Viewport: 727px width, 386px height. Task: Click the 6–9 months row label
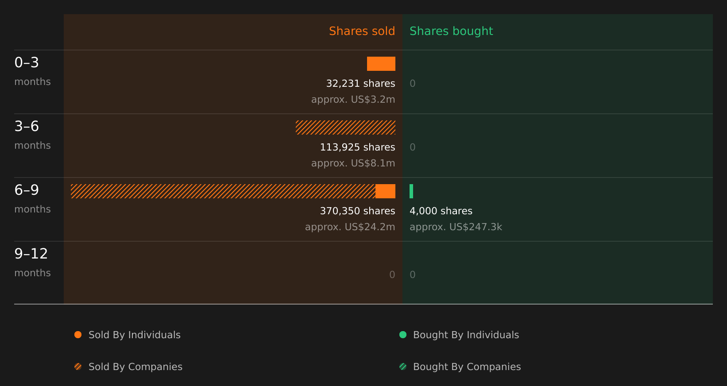[x=32, y=198]
